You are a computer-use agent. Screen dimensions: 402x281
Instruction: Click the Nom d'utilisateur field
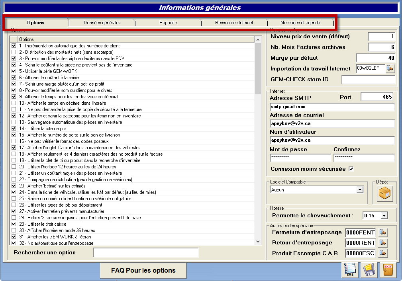coord(332,140)
